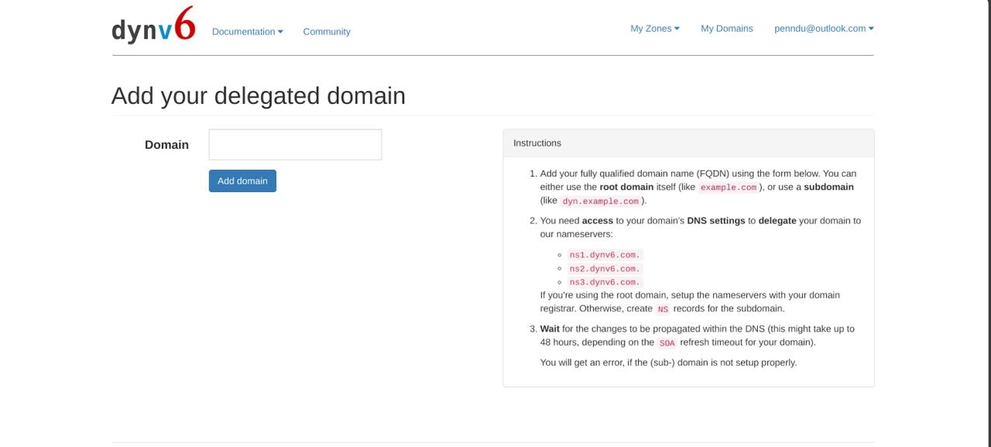
Task: Open the My Domains page
Action: [x=727, y=29]
